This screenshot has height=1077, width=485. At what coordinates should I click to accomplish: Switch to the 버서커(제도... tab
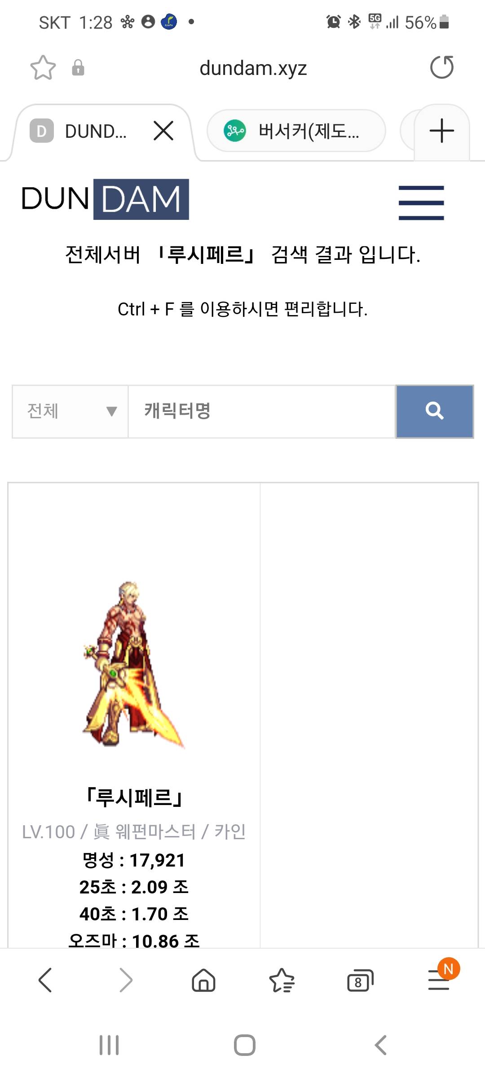click(296, 131)
